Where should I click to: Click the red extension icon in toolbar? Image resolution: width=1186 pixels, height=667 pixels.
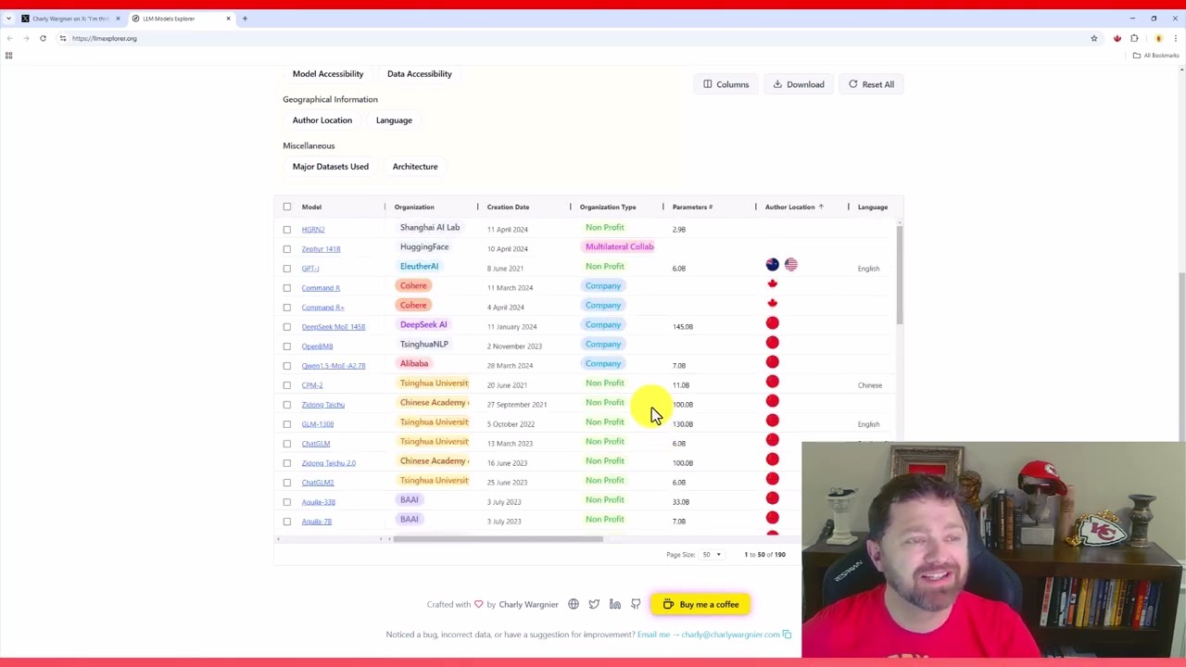[1117, 38]
